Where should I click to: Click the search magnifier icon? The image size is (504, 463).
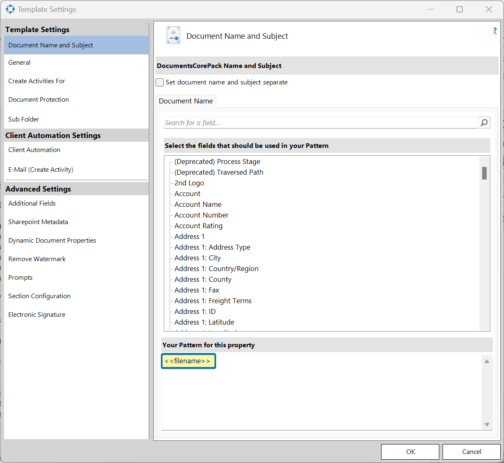coord(484,122)
